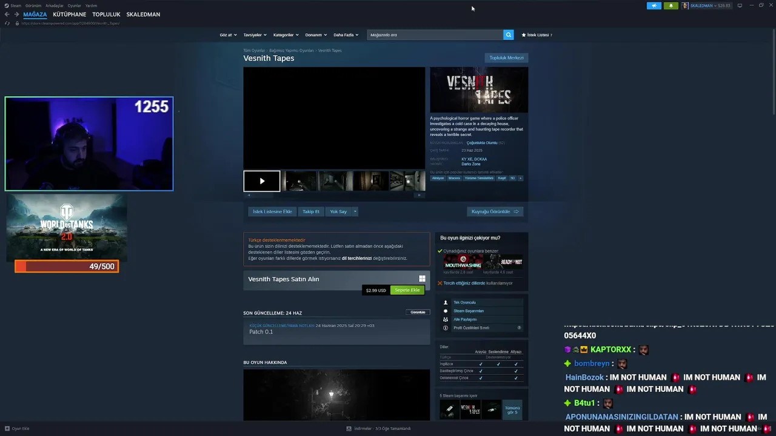Image resolution: width=776 pixels, height=436 pixels.
Task: Click the Tek Oyunculu single-player icon
Action: [446, 302]
